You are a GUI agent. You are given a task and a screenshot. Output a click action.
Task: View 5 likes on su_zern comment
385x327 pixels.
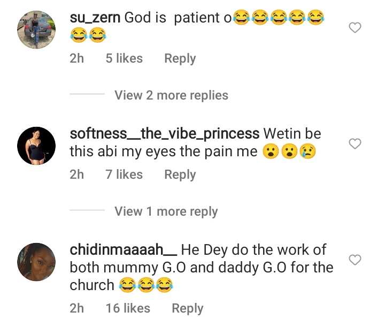(x=124, y=58)
